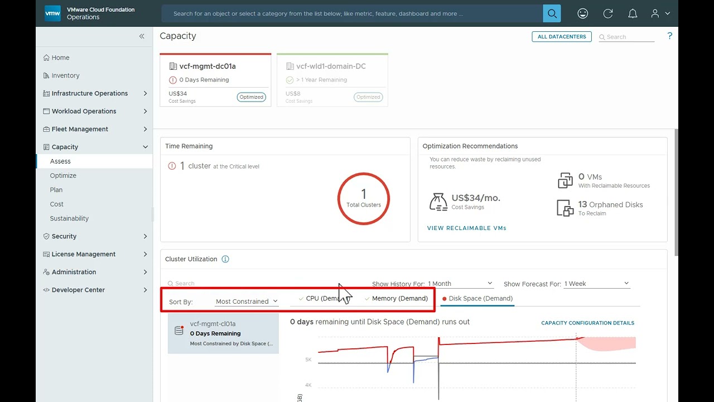The width and height of the screenshot is (714, 402).
Task: Click the refresh icon in header
Action: (608, 13)
